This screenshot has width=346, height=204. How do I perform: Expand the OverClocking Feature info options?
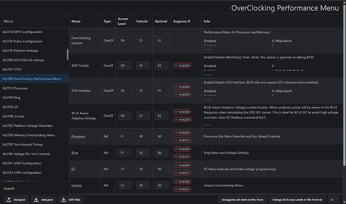pyautogui.click(x=208, y=50)
